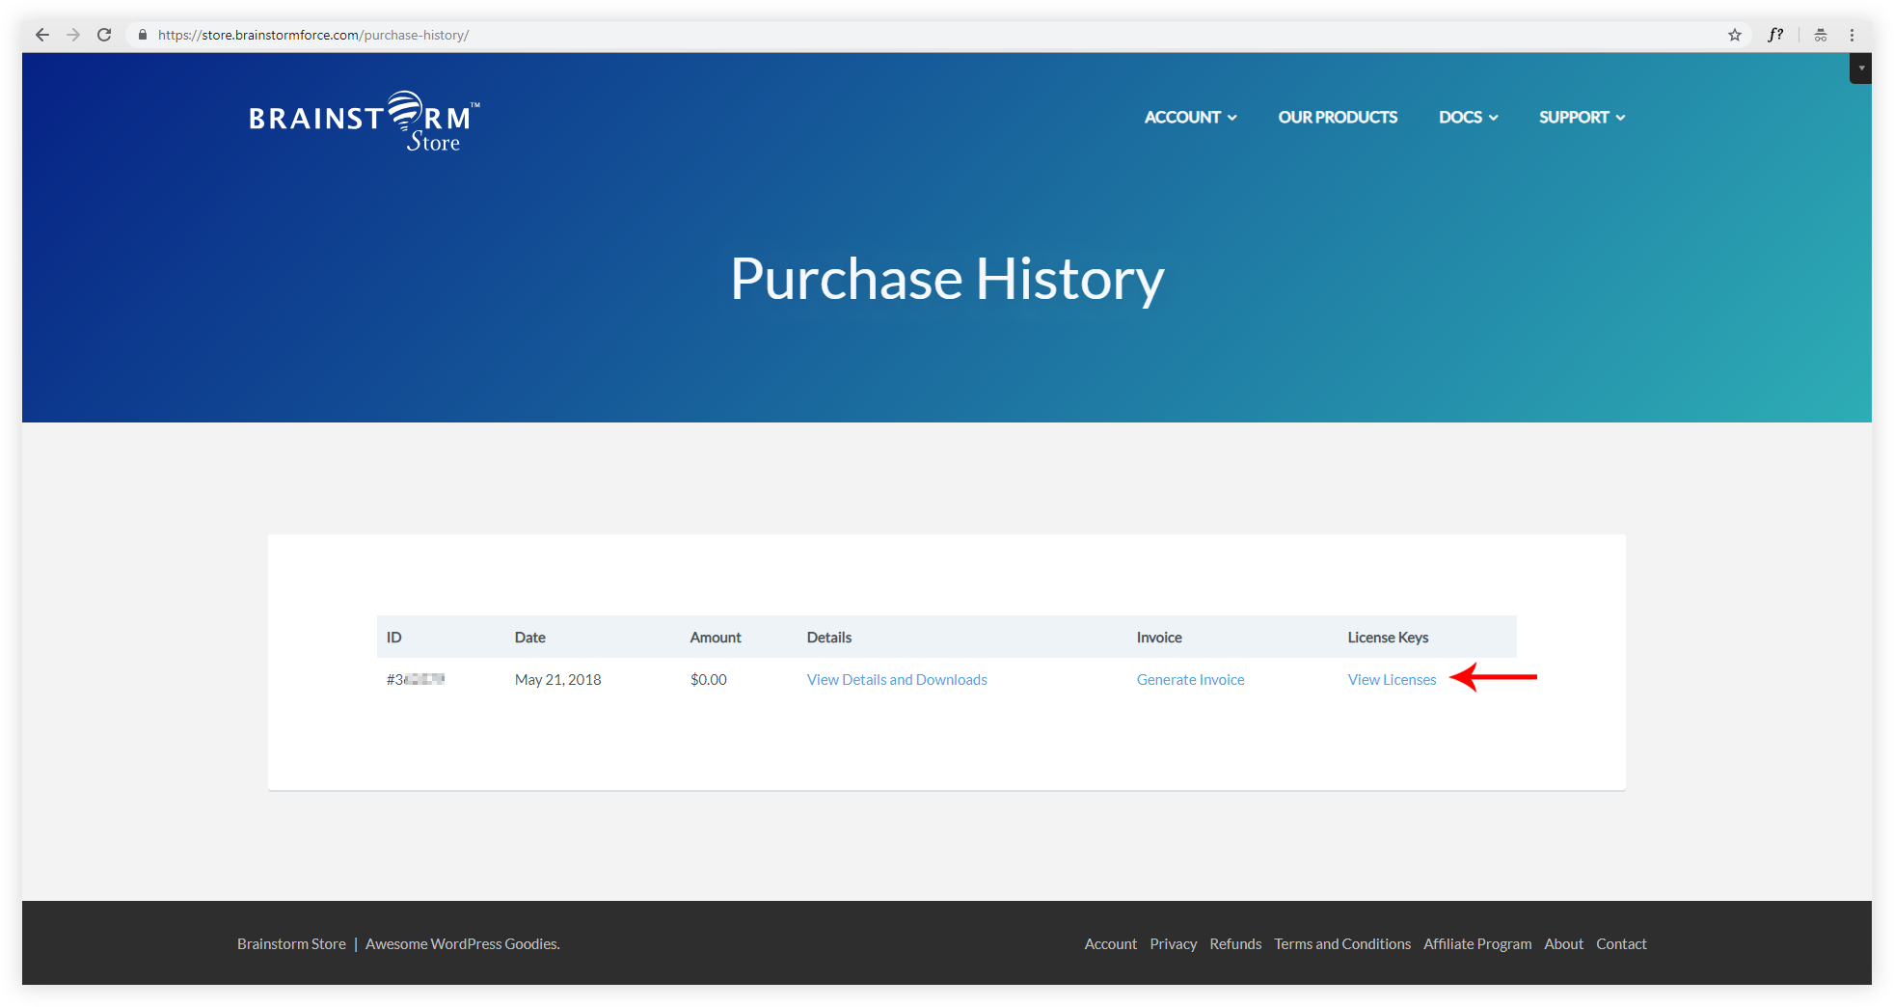This screenshot has height=1007, width=1894.
Task: Open the Chrome three-dot menu
Action: click(1852, 35)
